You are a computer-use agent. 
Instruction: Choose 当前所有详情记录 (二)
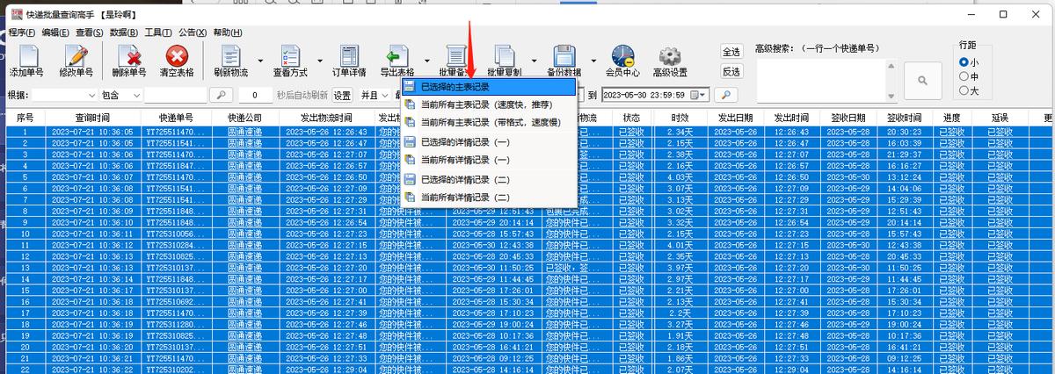(489, 198)
